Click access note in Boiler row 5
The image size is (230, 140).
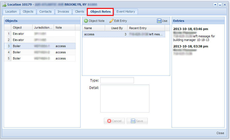pos(61,58)
